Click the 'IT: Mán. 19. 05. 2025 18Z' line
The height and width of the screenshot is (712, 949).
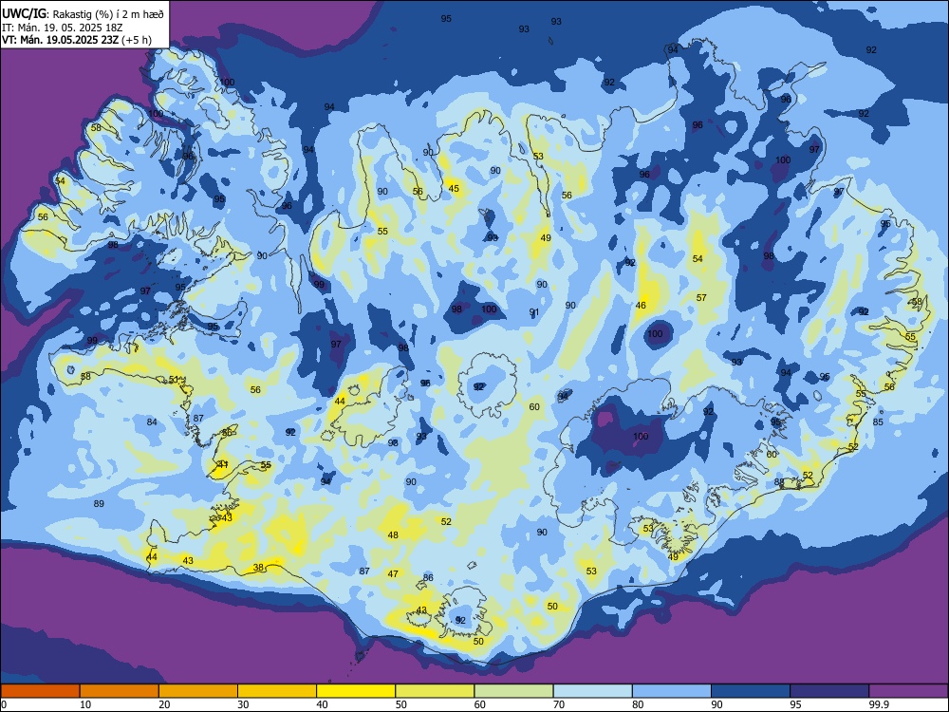(63, 28)
